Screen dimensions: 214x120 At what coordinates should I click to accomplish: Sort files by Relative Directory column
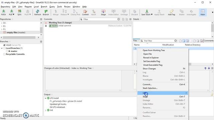click(193, 45)
